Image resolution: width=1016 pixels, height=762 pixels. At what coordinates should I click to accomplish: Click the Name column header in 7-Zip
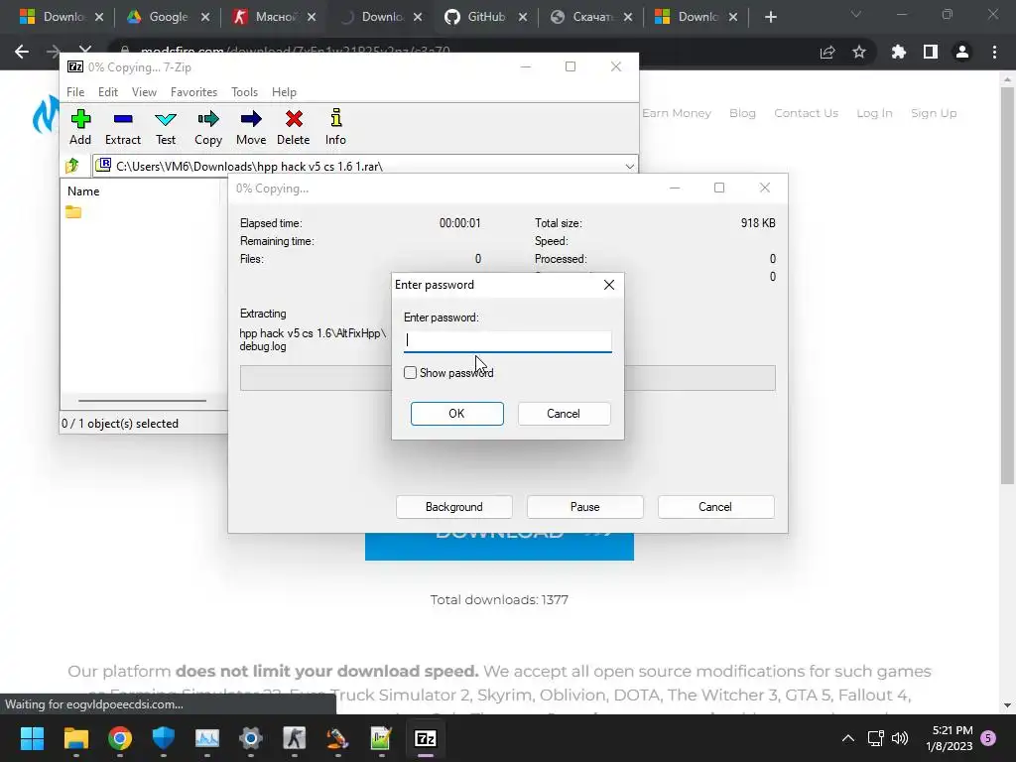[x=83, y=191]
